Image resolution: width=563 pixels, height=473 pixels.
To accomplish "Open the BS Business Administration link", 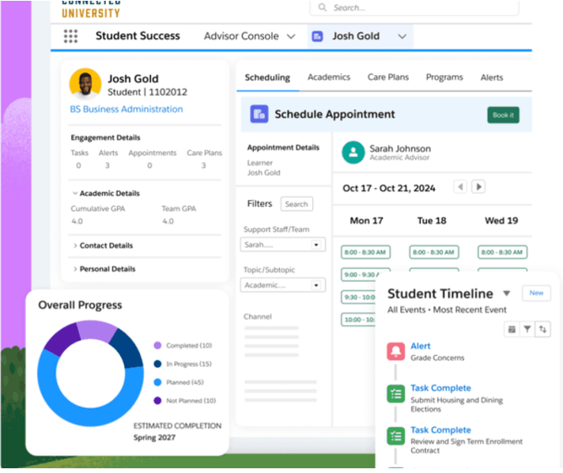I will click(x=126, y=109).
